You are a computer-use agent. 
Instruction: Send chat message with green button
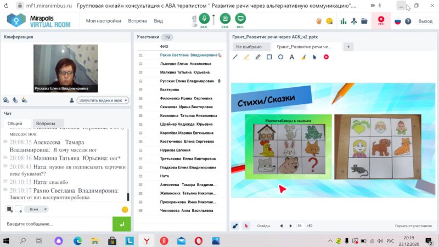121,224
